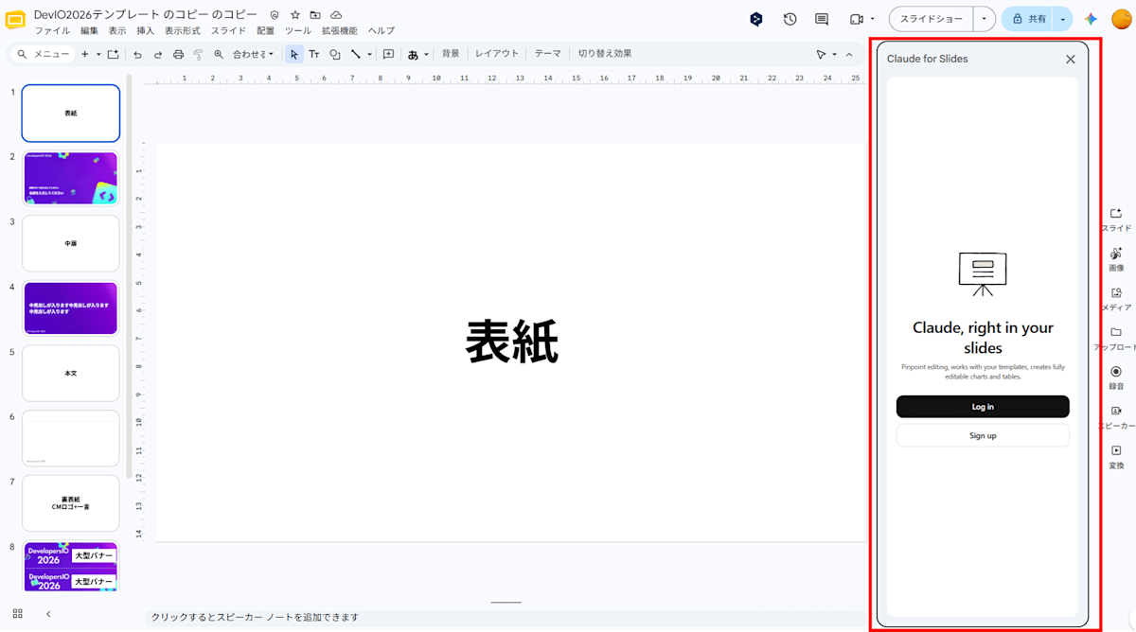Viewport: 1136px width, 632px height.
Task: Open version history clock icon
Action: (x=790, y=19)
